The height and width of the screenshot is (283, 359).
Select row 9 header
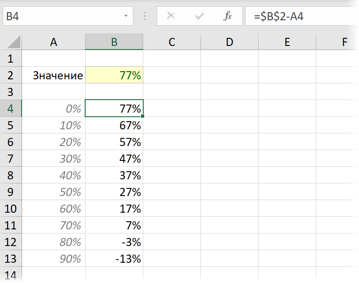(x=11, y=192)
